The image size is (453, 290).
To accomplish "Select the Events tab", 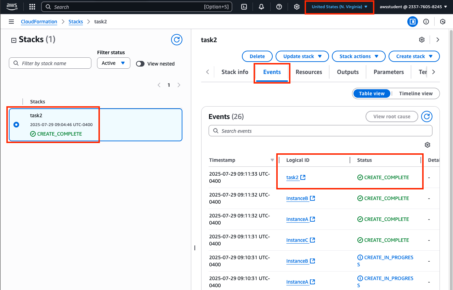I will pyautogui.click(x=272, y=72).
